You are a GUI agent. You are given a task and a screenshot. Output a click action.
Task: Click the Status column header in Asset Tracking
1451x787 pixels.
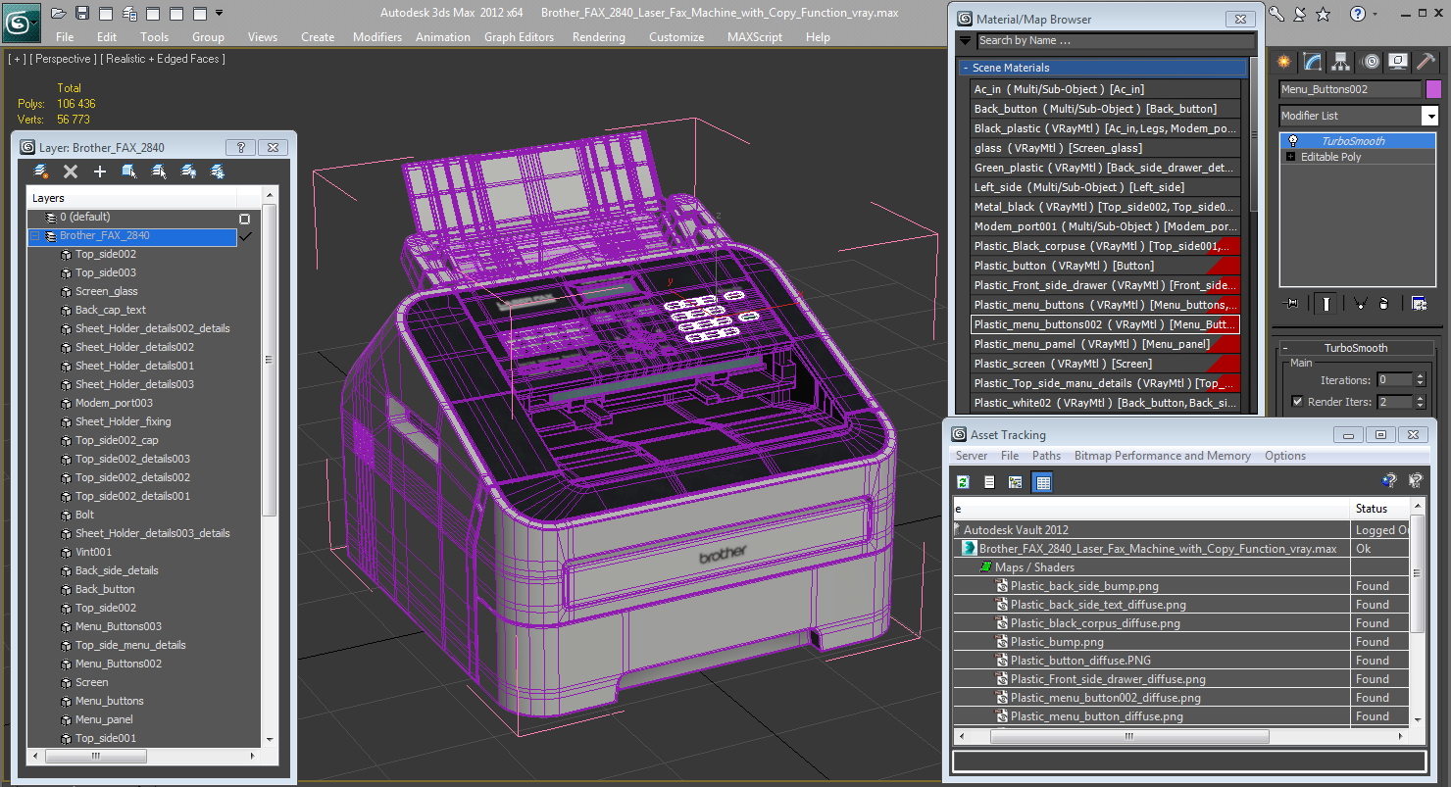click(1380, 509)
